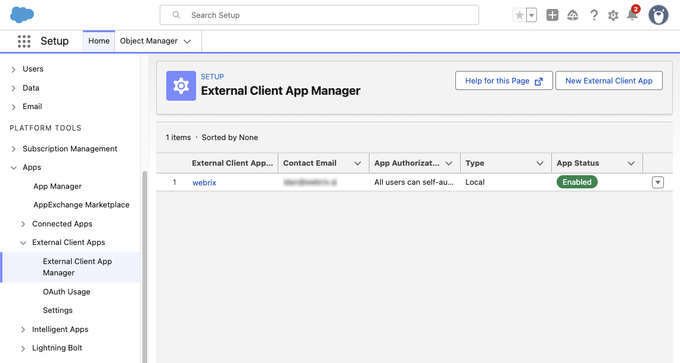Switch to the Home tab in Setup

[98, 41]
